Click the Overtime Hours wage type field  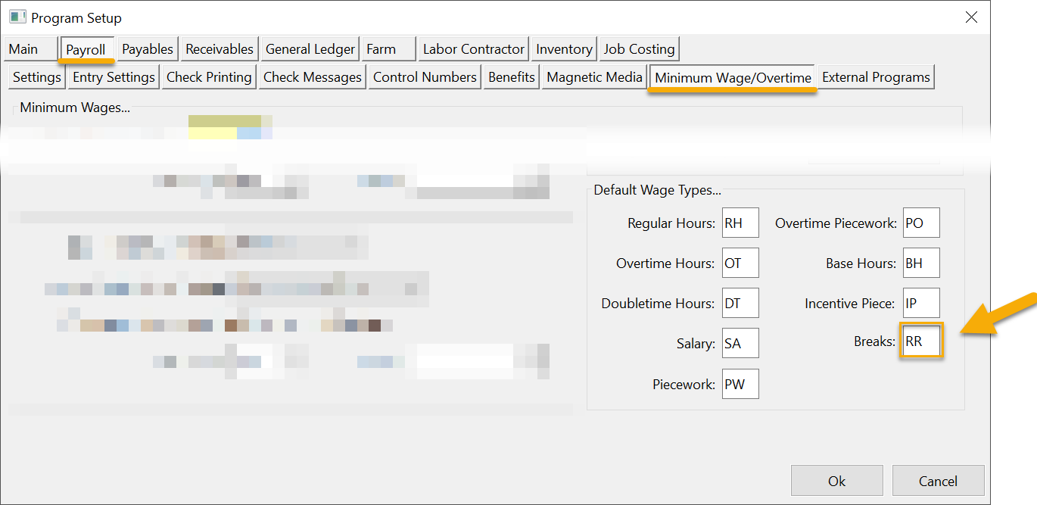(x=740, y=263)
